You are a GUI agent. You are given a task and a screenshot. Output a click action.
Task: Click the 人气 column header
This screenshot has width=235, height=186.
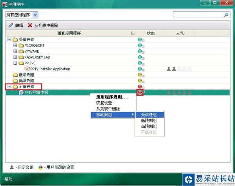pyautogui.click(x=180, y=33)
